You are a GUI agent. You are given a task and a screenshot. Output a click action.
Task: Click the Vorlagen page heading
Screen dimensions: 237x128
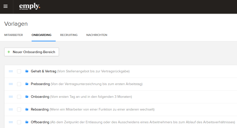[x=16, y=24]
